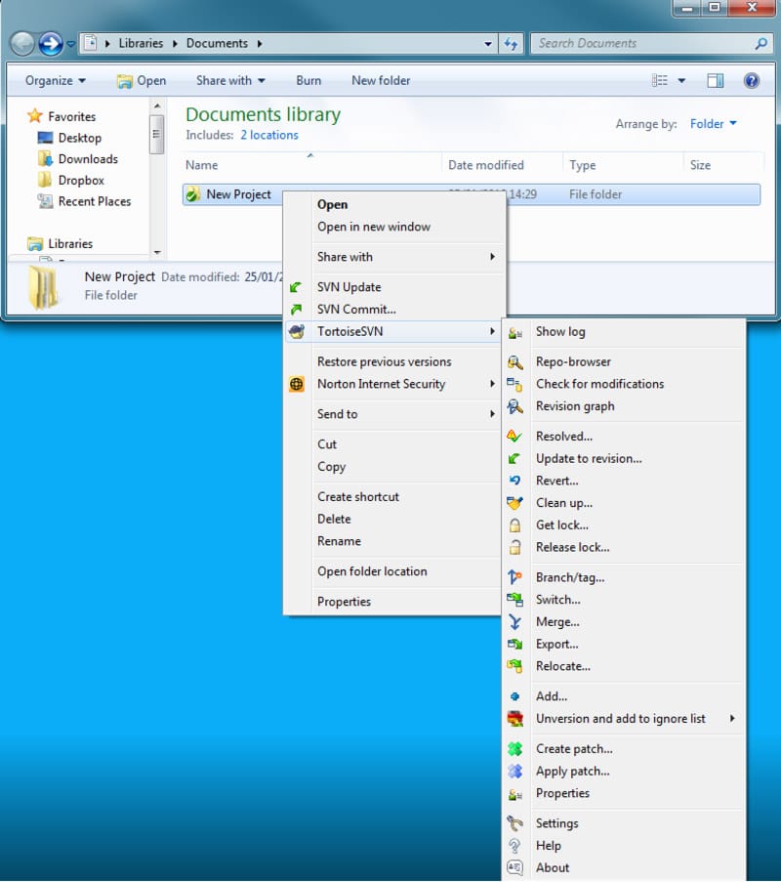Screen dimensions: 781x882
Task: Click the SVN Update green arrow icon
Action: click(297, 287)
